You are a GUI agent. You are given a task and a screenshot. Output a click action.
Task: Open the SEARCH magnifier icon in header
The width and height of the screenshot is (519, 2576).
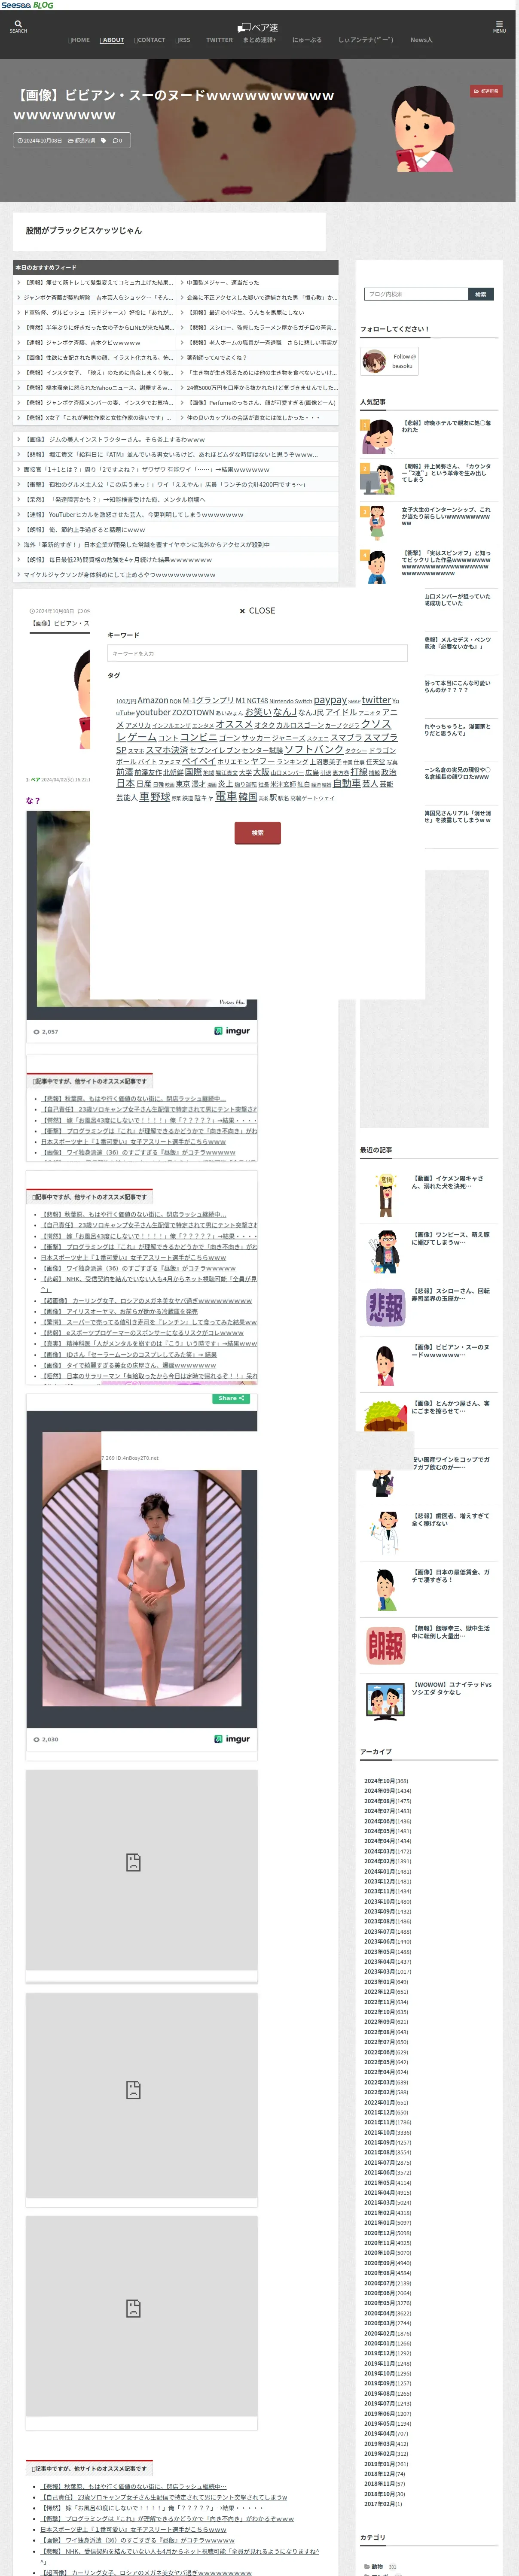(x=18, y=24)
